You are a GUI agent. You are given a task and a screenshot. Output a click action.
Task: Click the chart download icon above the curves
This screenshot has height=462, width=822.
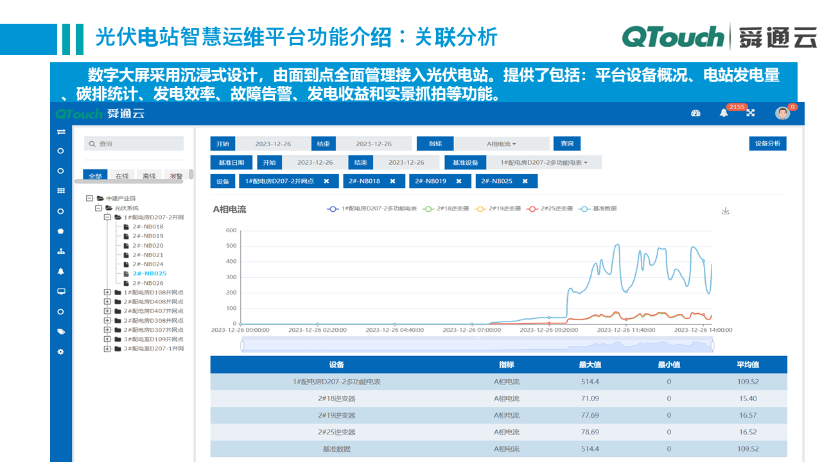726,210
